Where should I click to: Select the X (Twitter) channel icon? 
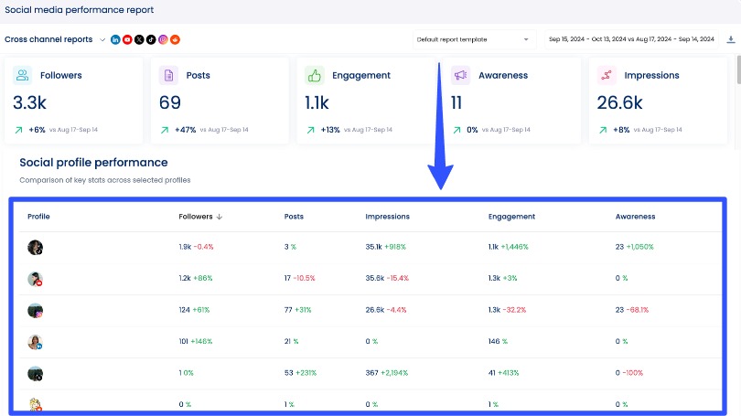tap(139, 39)
